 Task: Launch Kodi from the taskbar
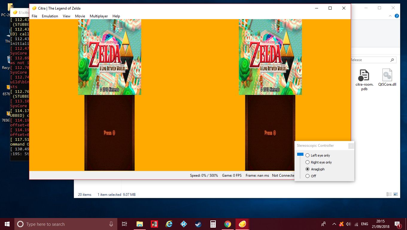coord(184,224)
